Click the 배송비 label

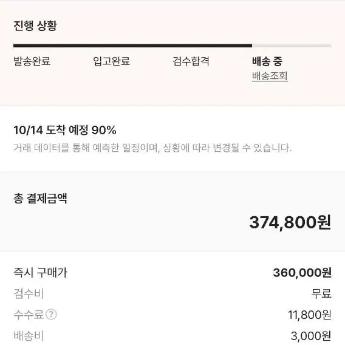click(29, 335)
